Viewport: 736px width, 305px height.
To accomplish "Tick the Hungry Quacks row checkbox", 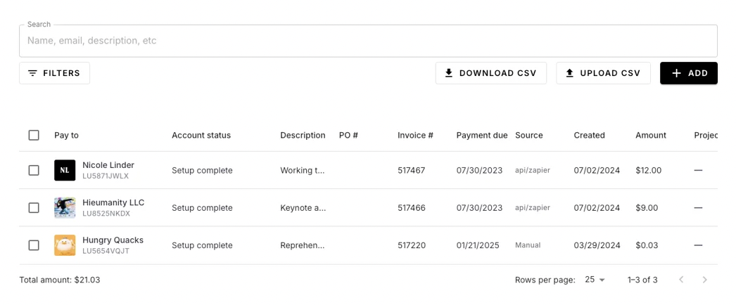I will pos(34,245).
